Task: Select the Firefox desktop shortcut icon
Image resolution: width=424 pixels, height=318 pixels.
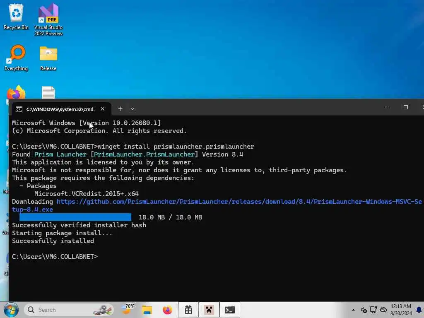Action: pyautogui.click(x=16, y=92)
